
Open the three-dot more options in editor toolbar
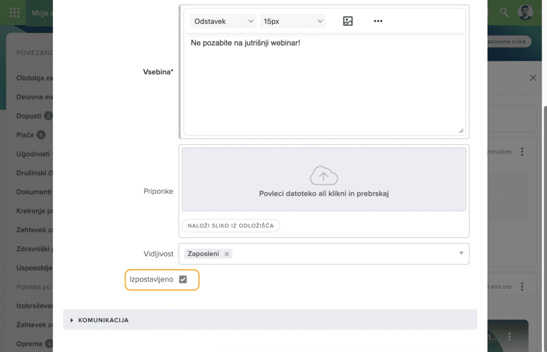coord(378,21)
